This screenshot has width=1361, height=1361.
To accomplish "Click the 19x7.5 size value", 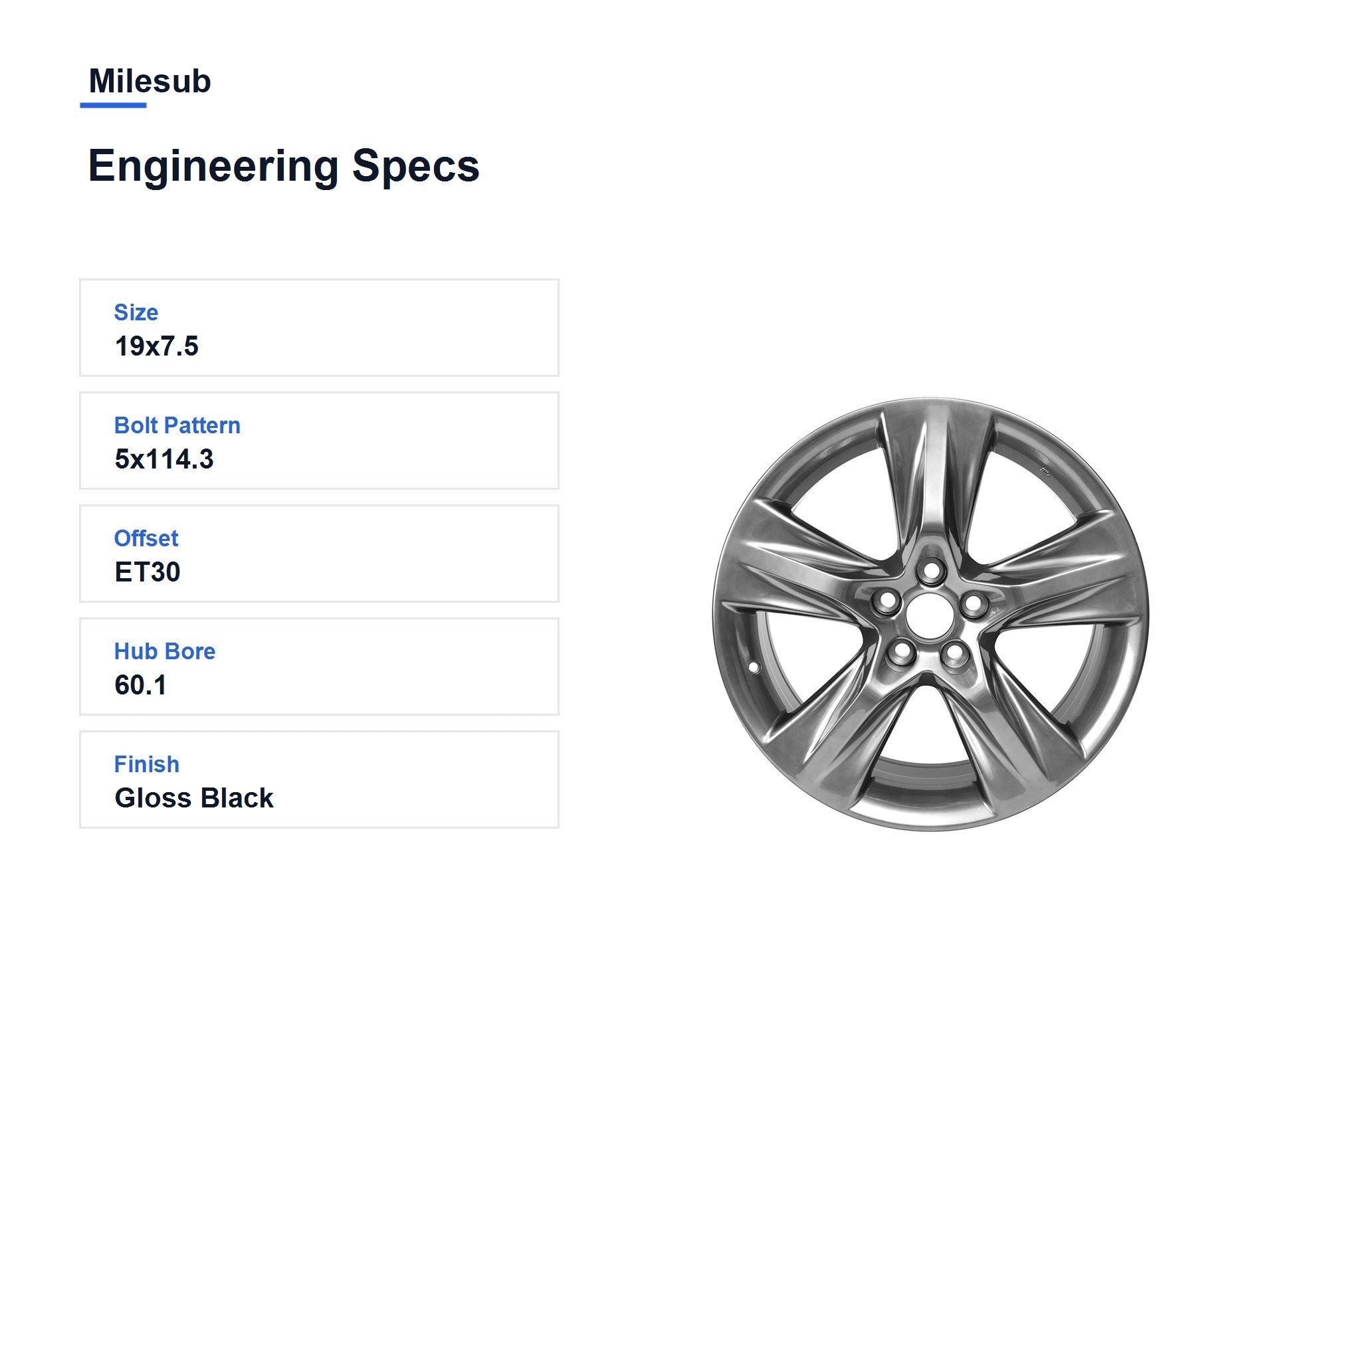I will [156, 346].
